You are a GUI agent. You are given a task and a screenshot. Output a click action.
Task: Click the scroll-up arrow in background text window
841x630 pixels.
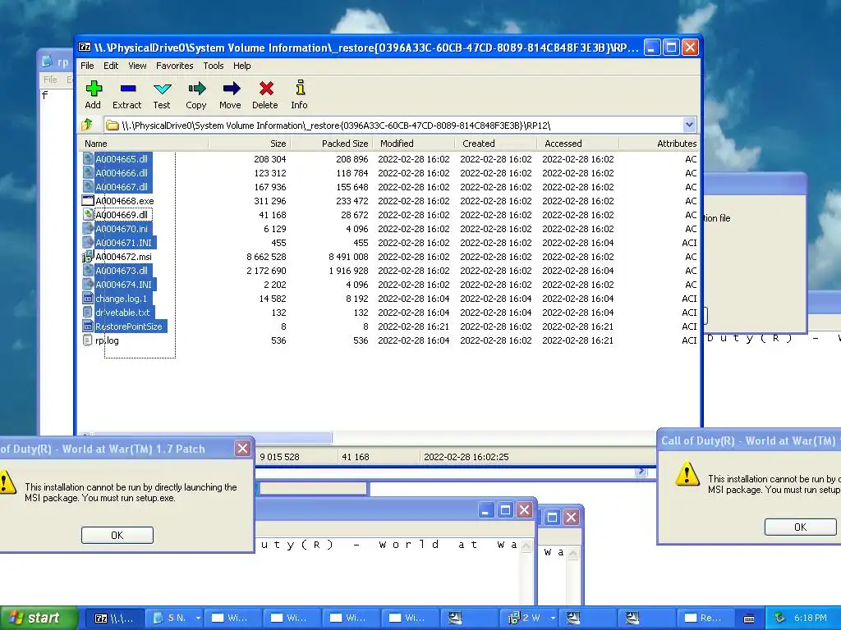[x=526, y=546]
